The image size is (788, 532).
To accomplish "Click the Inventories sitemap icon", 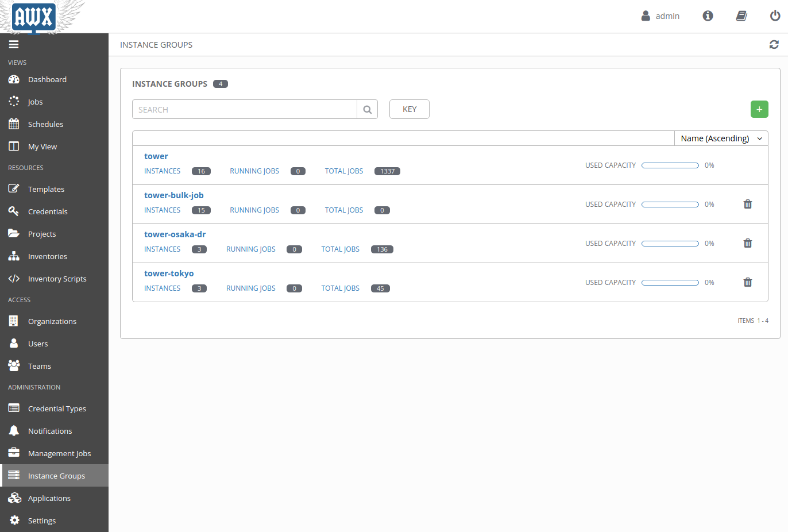I will pyautogui.click(x=14, y=256).
